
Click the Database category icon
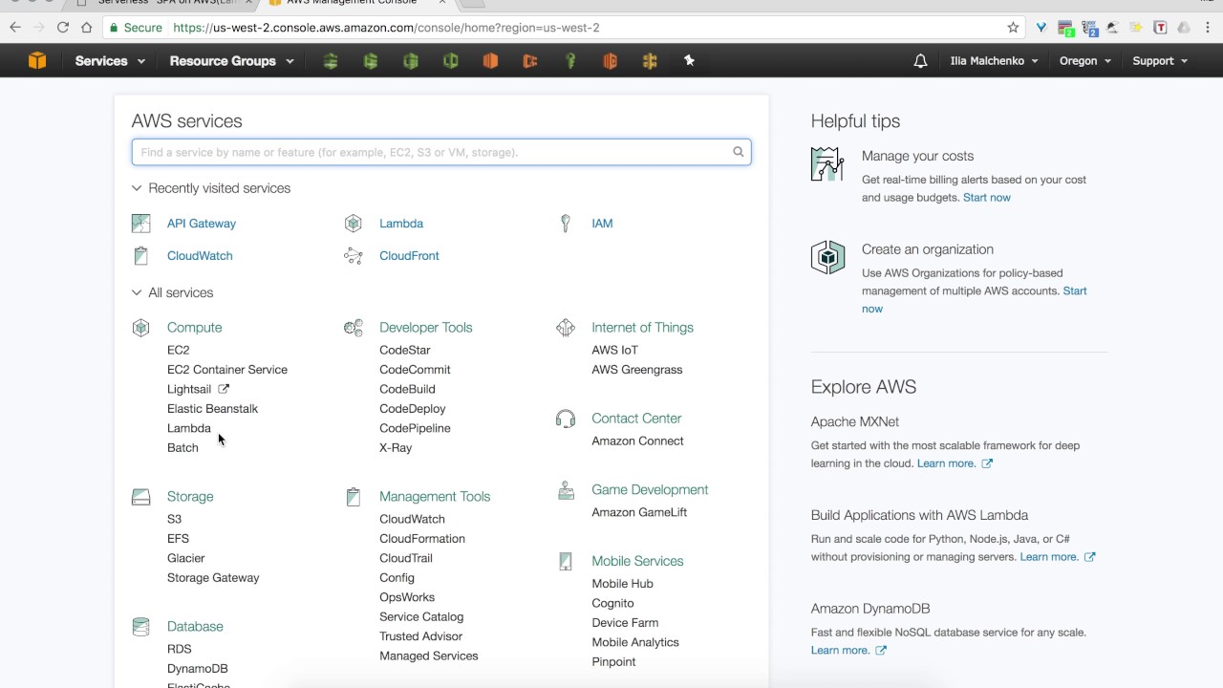pyautogui.click(x=141, y=627)
